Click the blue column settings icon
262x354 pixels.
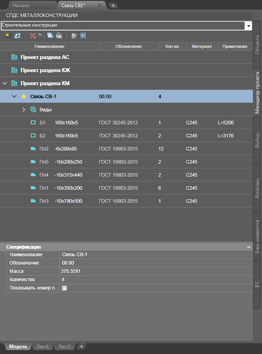(83, 36)
